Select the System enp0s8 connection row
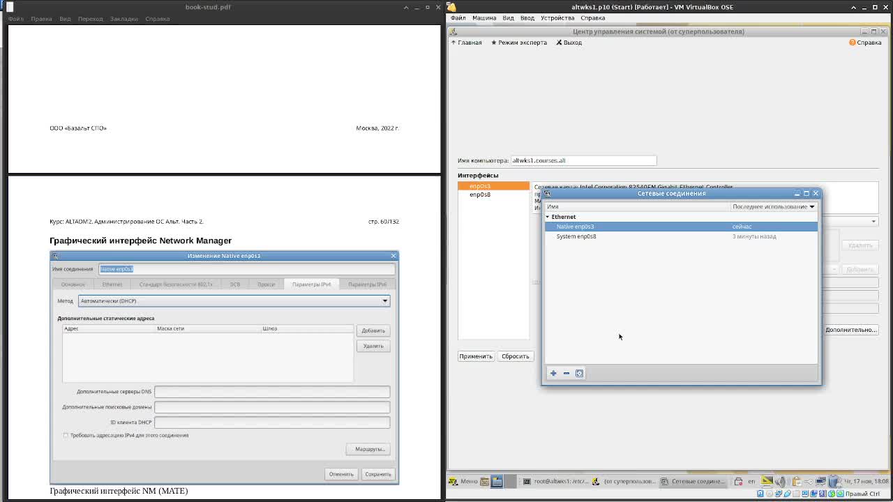The width and height of the screenshot is (893, 502). coord(681,236)
